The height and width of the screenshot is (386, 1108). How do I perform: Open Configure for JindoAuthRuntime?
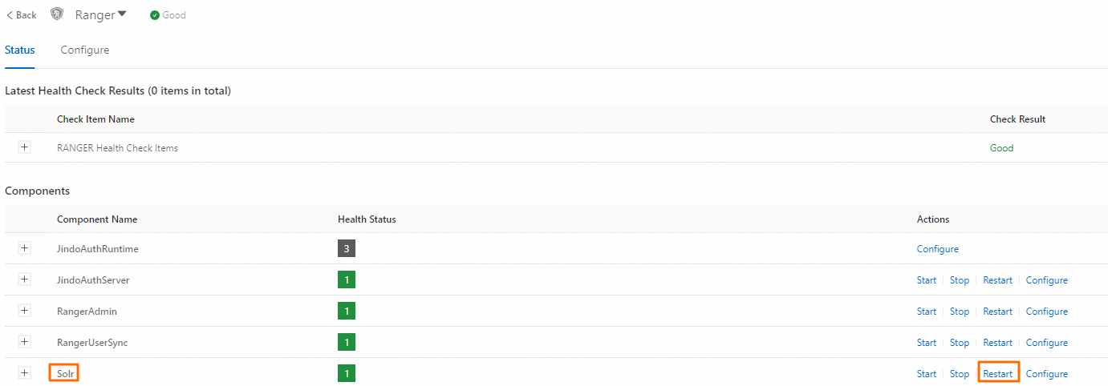click(938, 249)
